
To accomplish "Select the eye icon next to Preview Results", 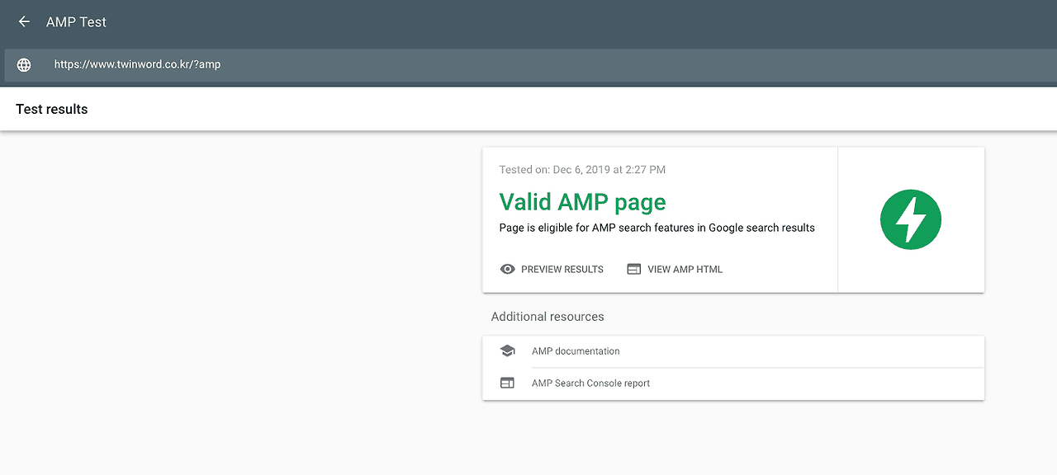I will tap(507, 269).
